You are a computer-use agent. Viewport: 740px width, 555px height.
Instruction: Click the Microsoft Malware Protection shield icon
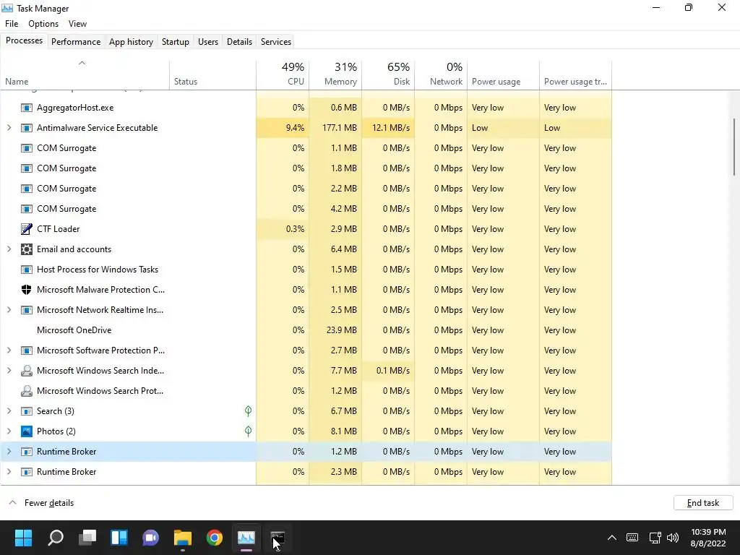pos(27,290)
